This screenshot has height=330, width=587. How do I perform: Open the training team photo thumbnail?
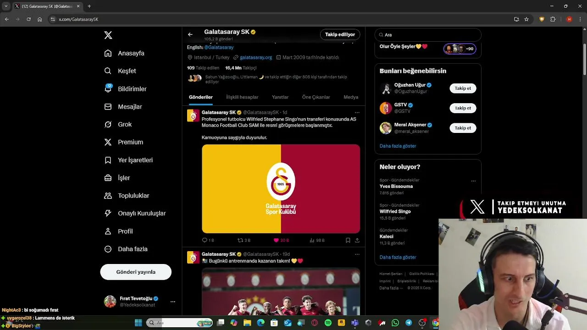coord(281,291)
